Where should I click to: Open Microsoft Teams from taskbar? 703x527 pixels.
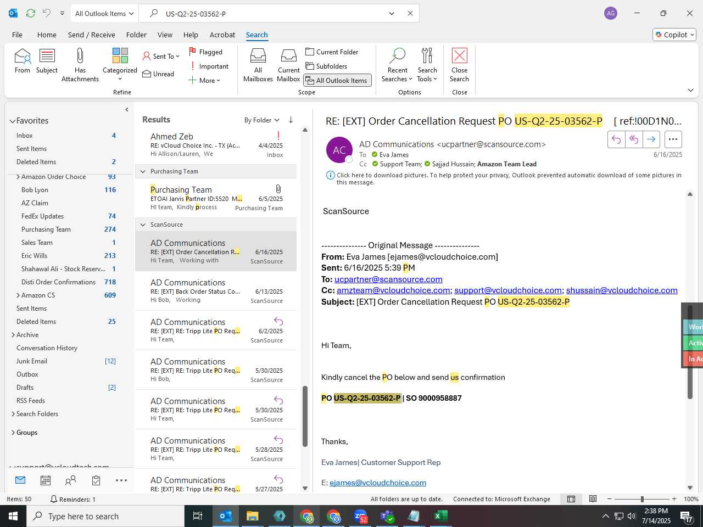387,516
